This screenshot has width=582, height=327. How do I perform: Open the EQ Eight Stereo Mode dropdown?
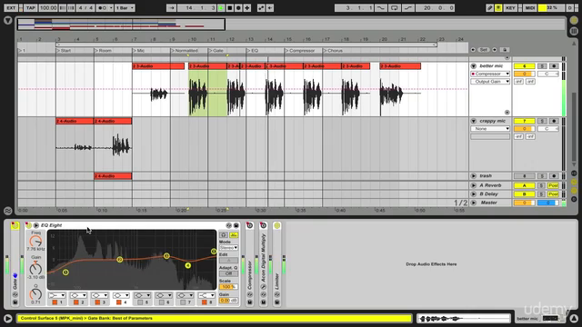pos(228,247)
